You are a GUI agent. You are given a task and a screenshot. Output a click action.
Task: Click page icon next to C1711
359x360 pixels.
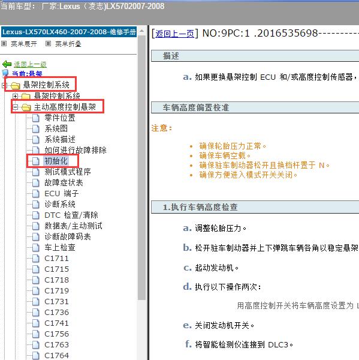tap(35, 258)
